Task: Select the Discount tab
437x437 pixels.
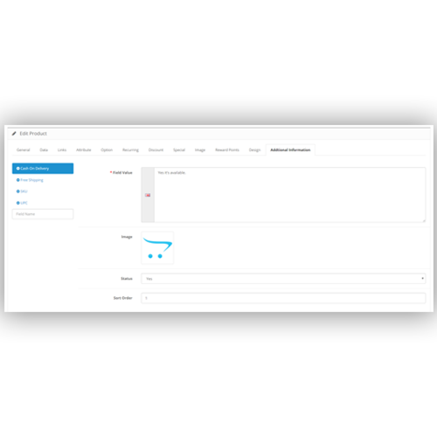Action: (x=156, y=150)
